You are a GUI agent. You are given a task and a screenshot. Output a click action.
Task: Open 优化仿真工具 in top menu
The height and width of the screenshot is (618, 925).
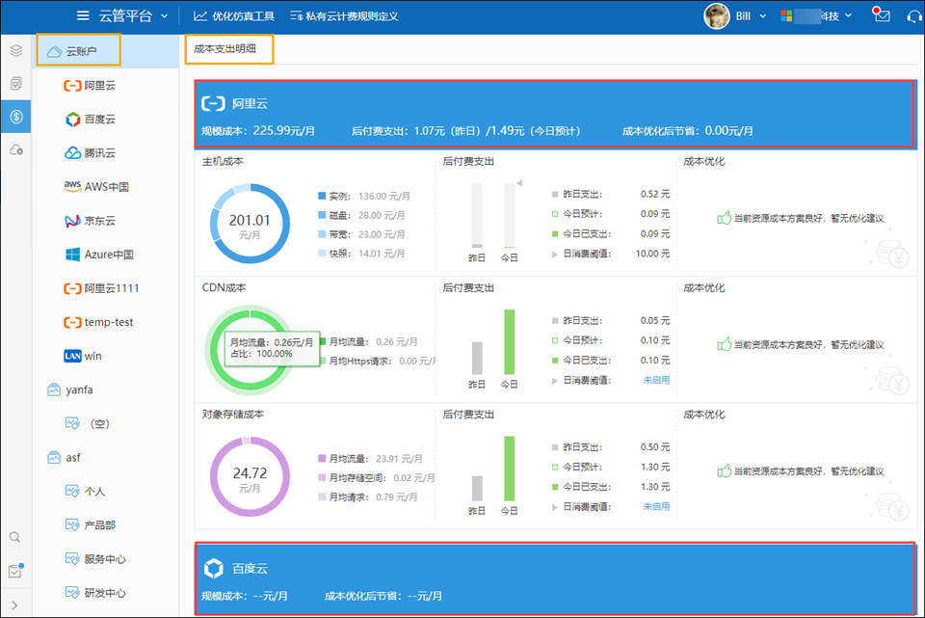pyautogui.click(x=233, y=16)
